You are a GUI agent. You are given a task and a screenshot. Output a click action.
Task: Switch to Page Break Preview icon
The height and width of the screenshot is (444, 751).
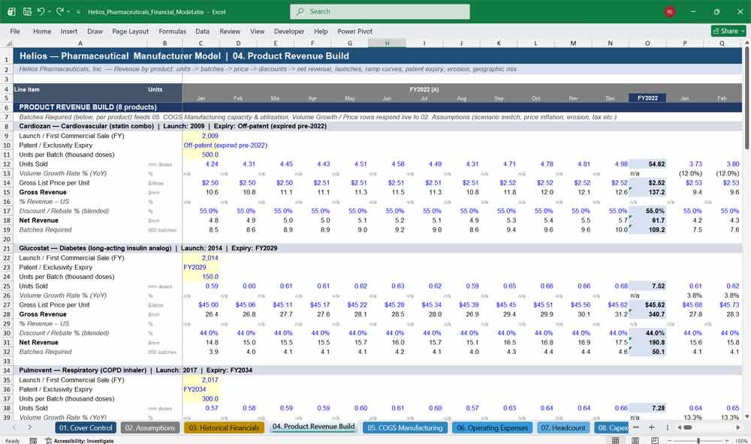[x=655, y=440]
